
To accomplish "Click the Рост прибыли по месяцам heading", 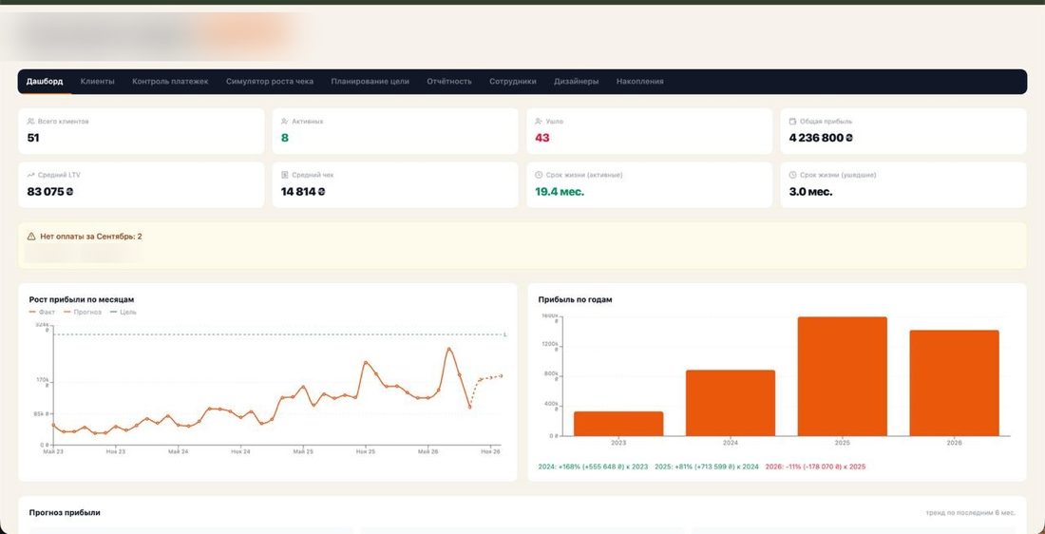I will [x=82, y=299].
